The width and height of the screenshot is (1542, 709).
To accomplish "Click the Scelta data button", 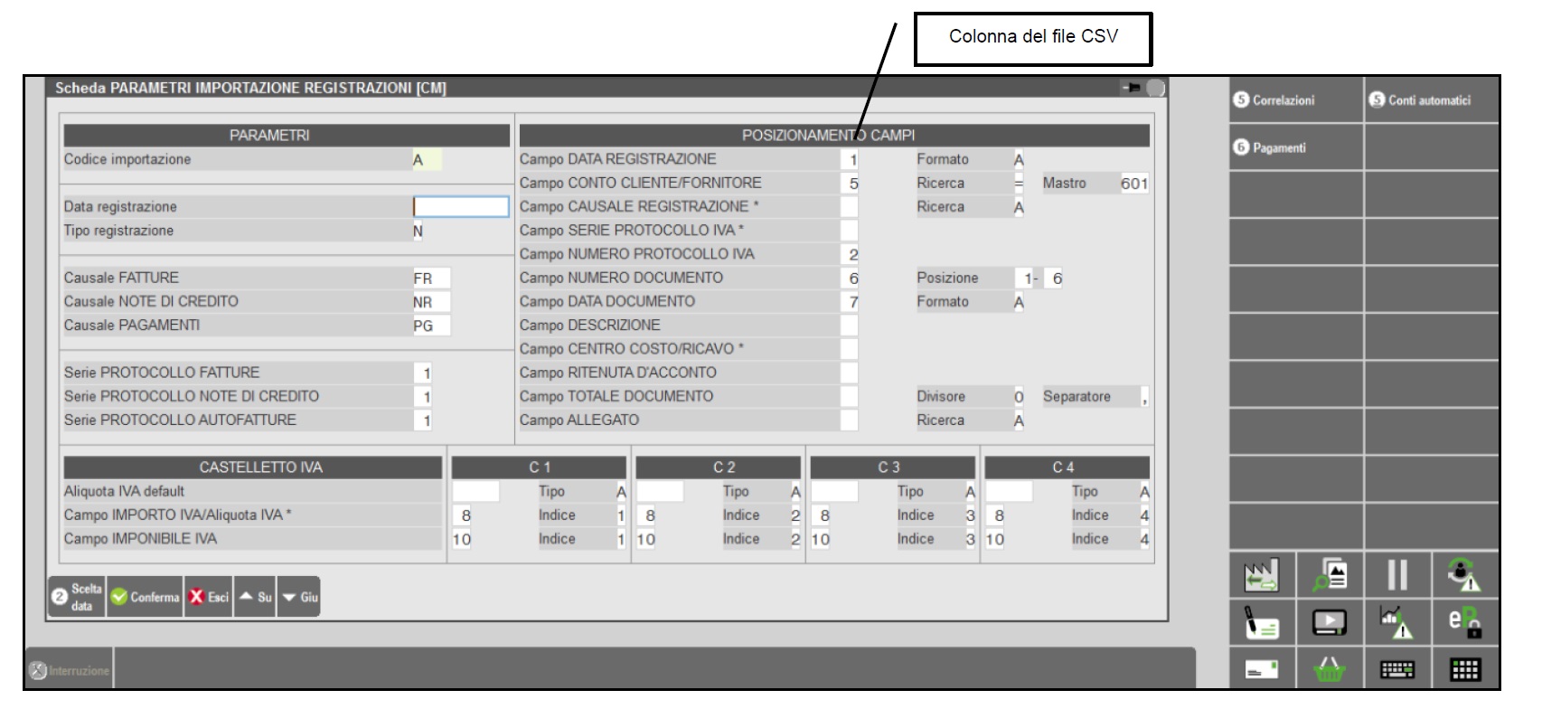I will point(77,597).
